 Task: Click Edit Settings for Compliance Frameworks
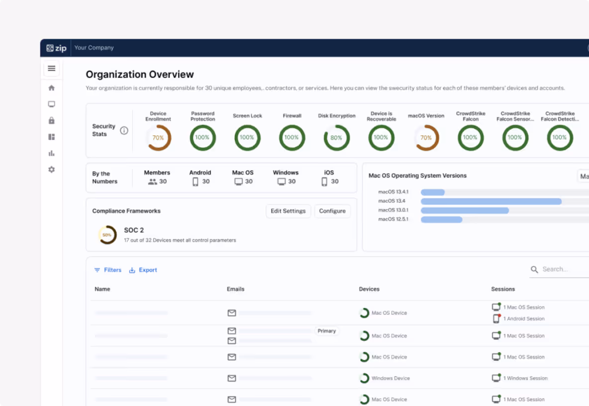tap(288, 211)
